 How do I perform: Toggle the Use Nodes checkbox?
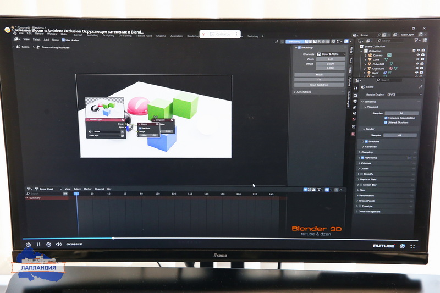(x=63, y=40)
